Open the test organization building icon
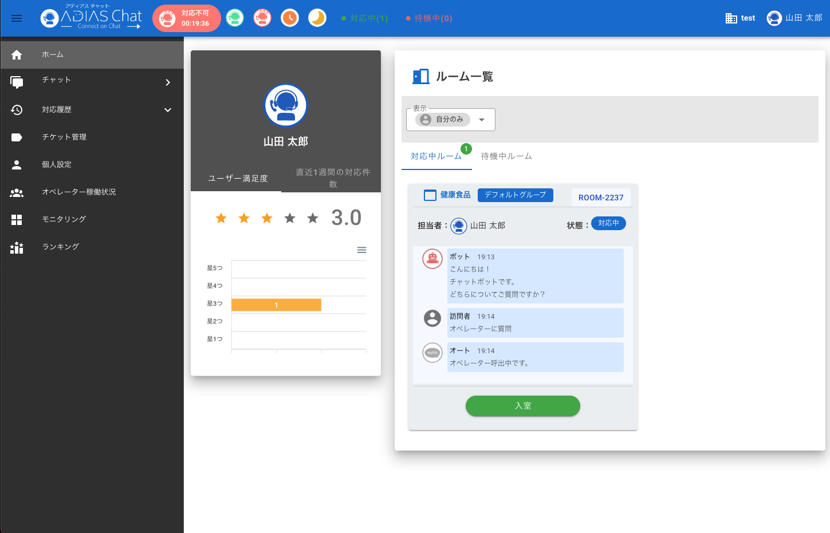Viewport: 830px width, 533px height. 731,18
